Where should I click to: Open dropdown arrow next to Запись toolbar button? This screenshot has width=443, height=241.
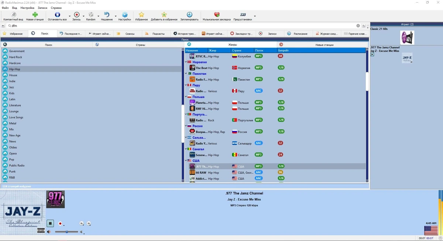click(83, 17)
